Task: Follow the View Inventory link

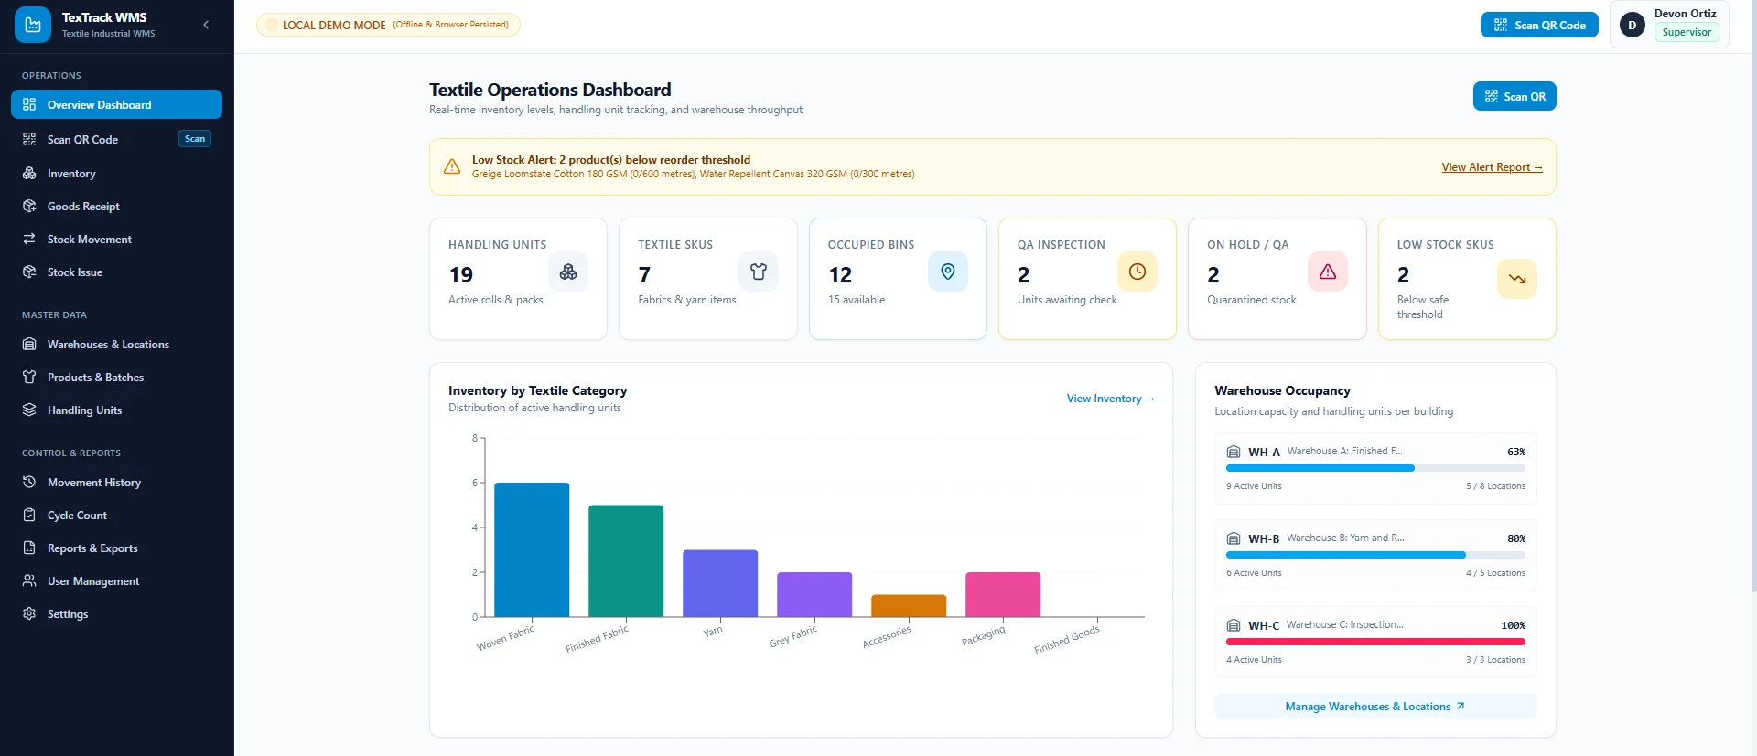Action: coord(1110,399)
